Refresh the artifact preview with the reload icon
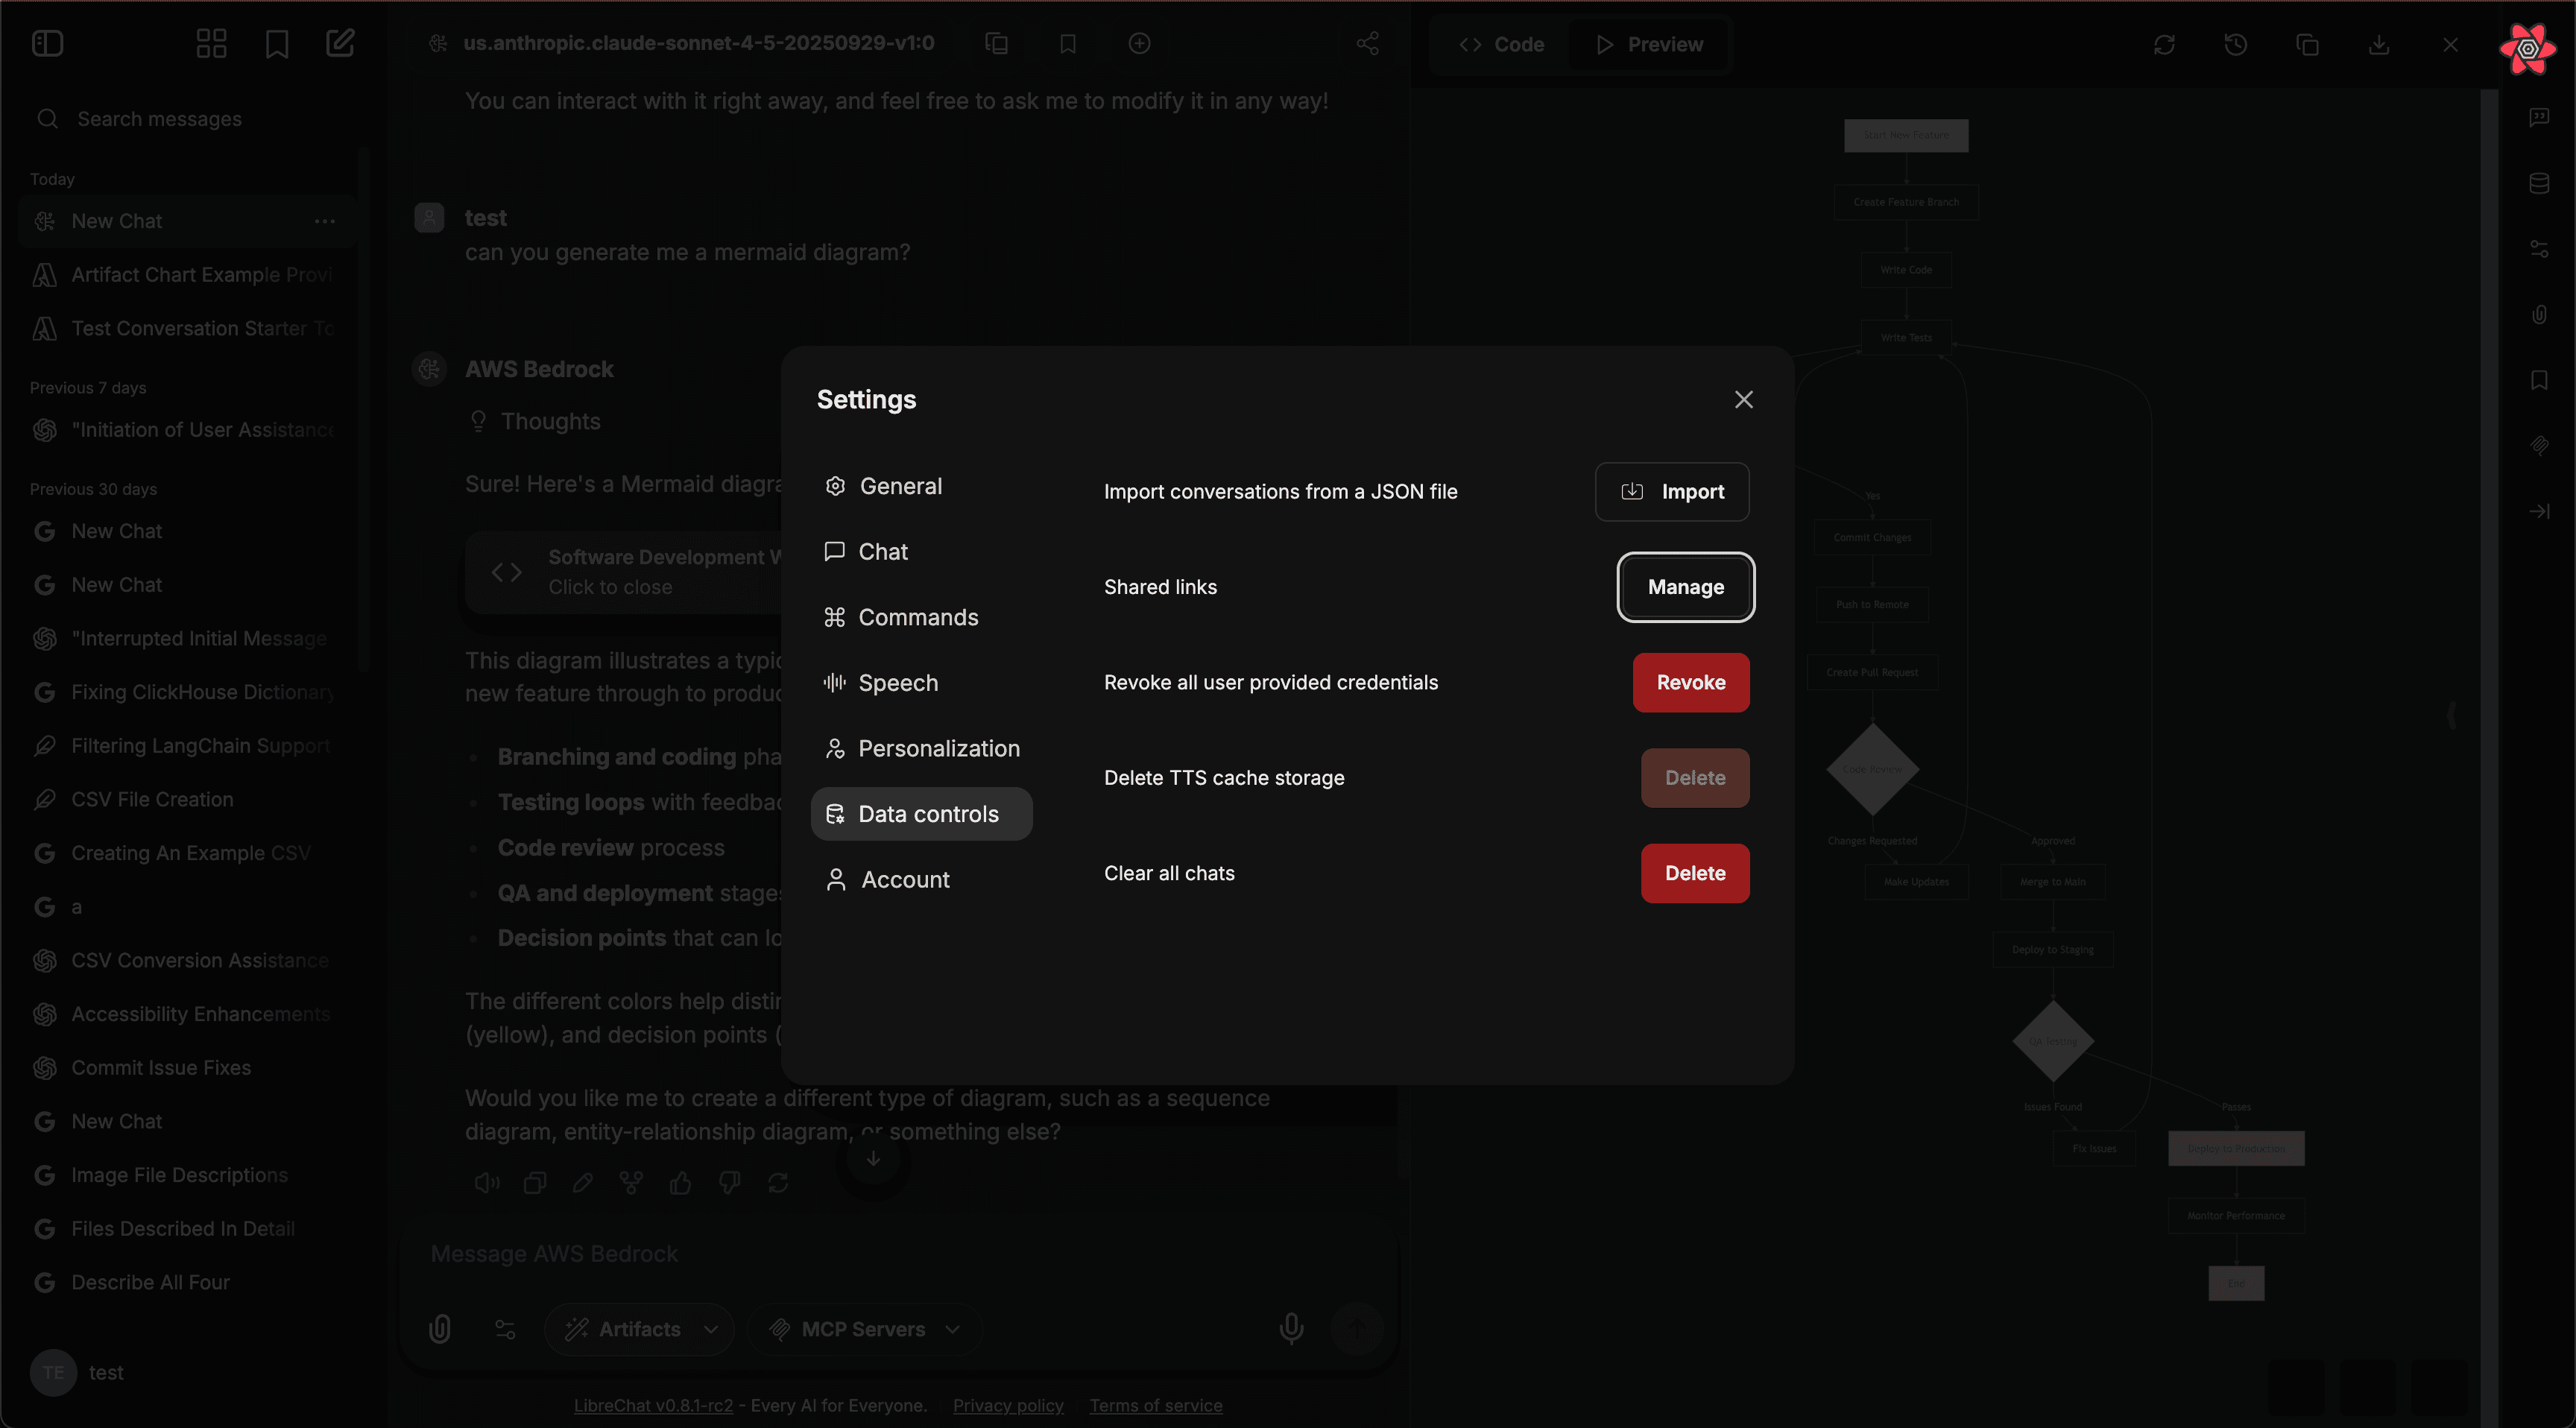This screenshot has height=1428, width=2576. pos(2166,44)
